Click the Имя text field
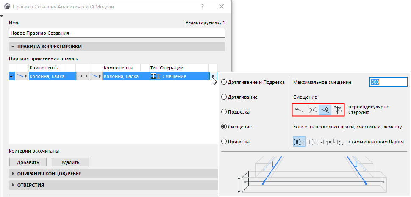The width and height of the screenshot is (411, 197). (117, 33)
